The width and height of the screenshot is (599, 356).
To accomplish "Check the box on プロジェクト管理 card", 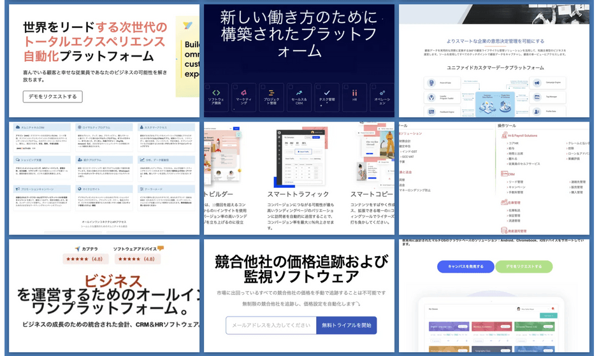I will pos(263,87).
